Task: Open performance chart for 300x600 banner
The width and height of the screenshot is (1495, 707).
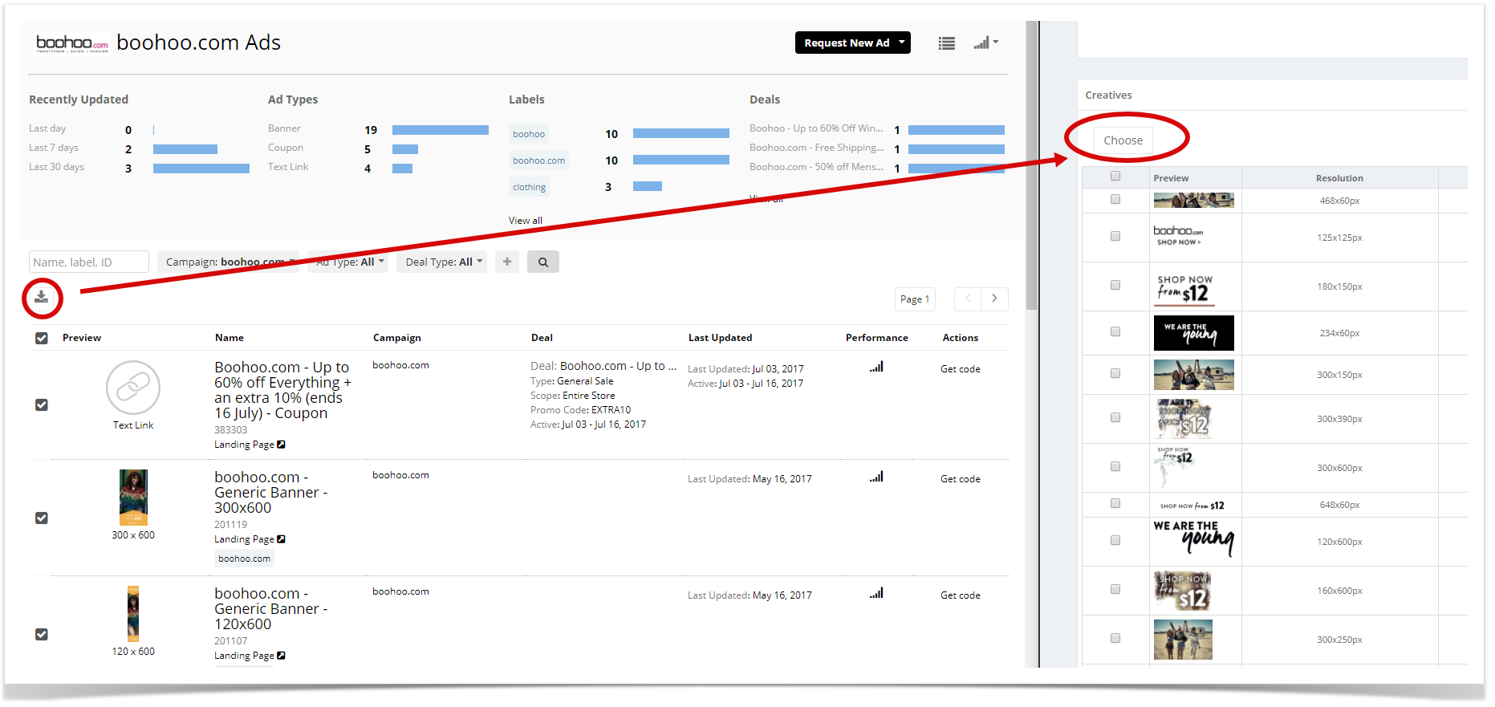Action: coord(875,477)
